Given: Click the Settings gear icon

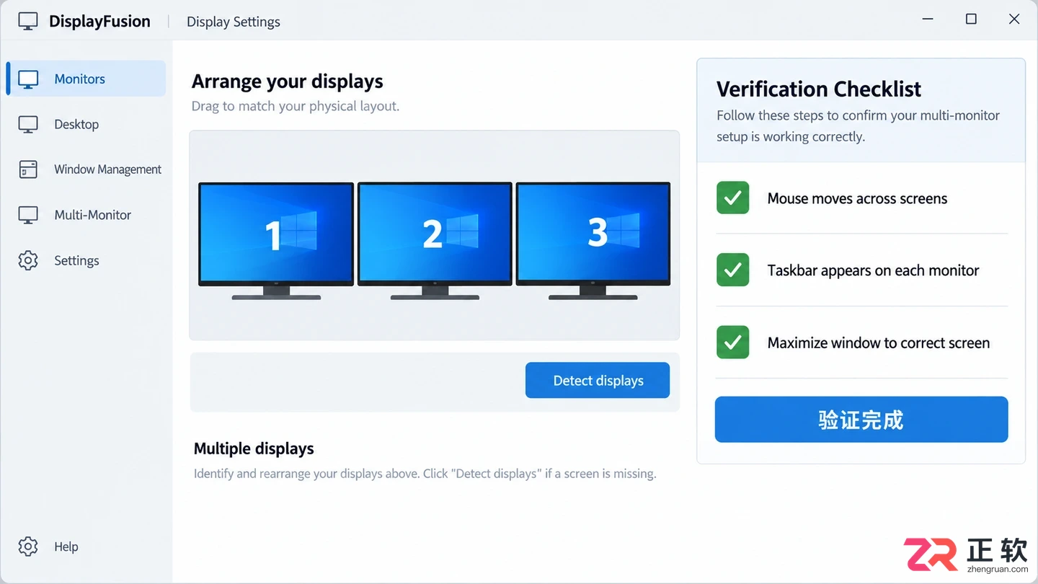Looking at the screenshot, I should coord(28,260).
